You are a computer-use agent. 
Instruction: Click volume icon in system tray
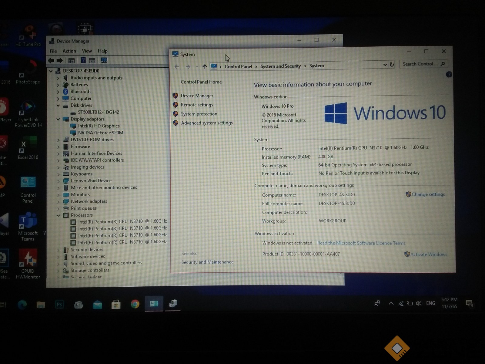coord(419,303)
